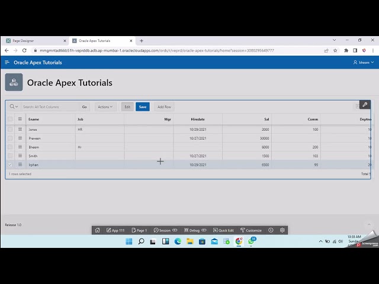Open a new browser tab

tap(142, 41)
